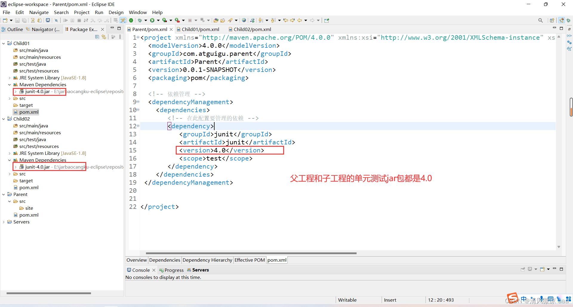
Task: Click the Resume debug icon
Action: tap(65, 20)
